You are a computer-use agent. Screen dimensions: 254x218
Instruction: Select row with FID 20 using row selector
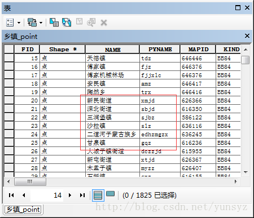coord(9,100)
